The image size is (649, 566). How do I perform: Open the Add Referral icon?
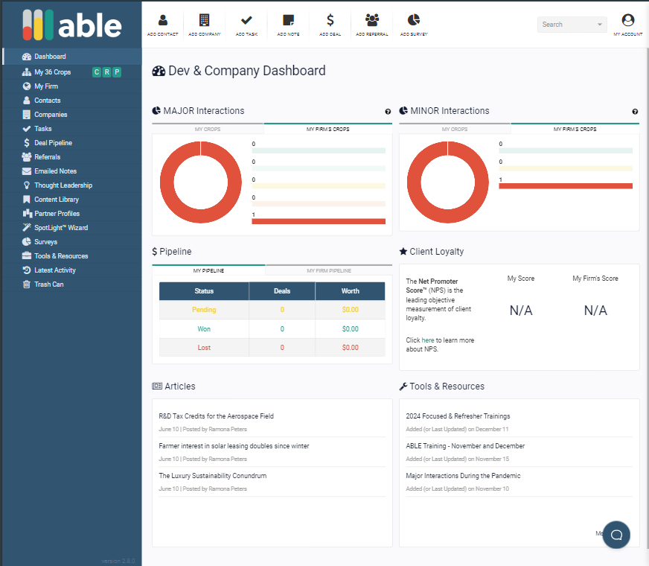tap(372, 20)
